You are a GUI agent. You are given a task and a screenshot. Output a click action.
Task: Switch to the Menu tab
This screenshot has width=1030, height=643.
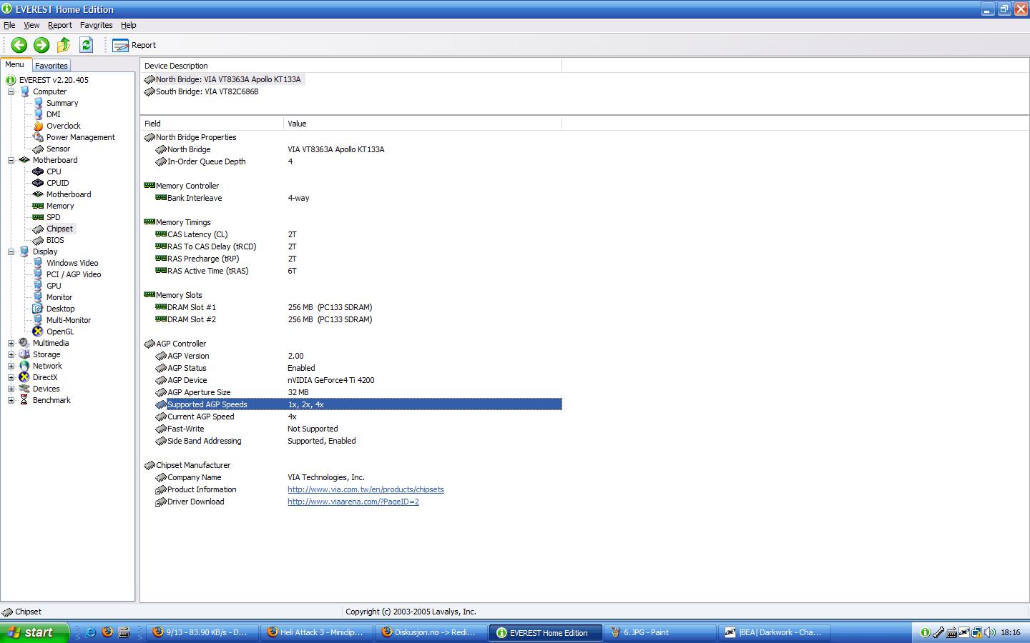pyautogui.click(x=15, y=64)
